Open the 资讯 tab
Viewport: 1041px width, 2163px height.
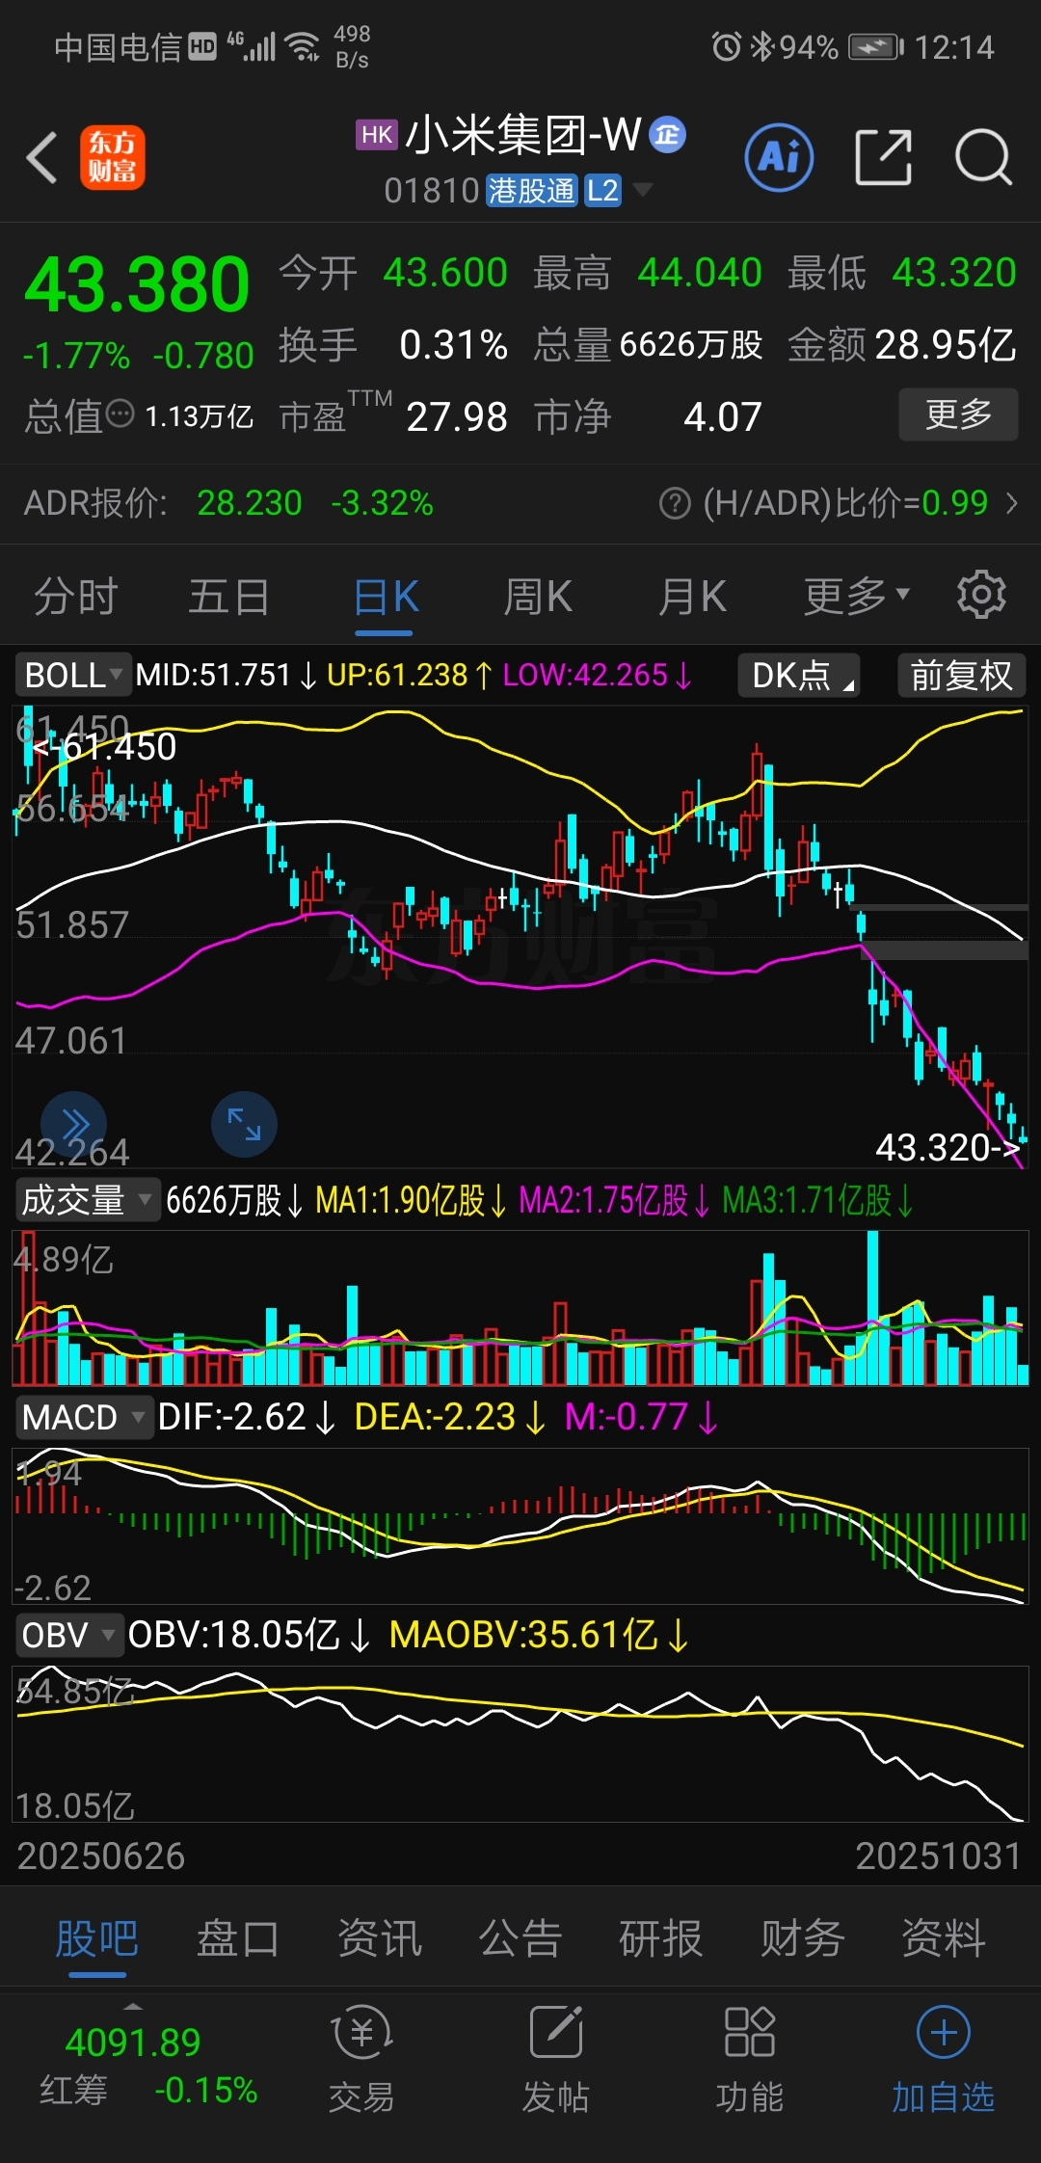pyautogui.click(x=380, y=1938)
